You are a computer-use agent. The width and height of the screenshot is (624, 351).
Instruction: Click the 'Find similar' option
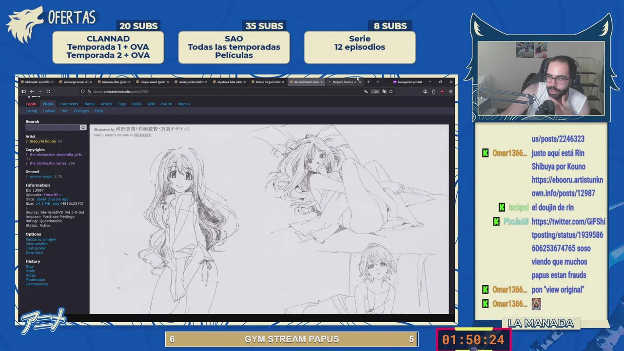pos(36,248)
